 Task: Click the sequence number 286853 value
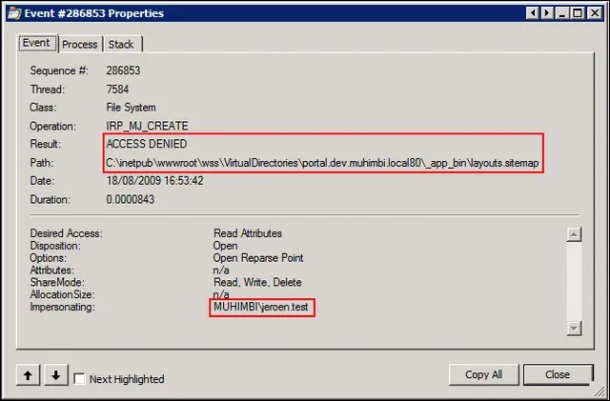[x=123, y=70]
